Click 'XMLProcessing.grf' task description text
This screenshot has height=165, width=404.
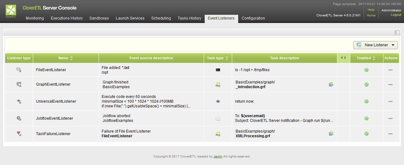(253, 136)
